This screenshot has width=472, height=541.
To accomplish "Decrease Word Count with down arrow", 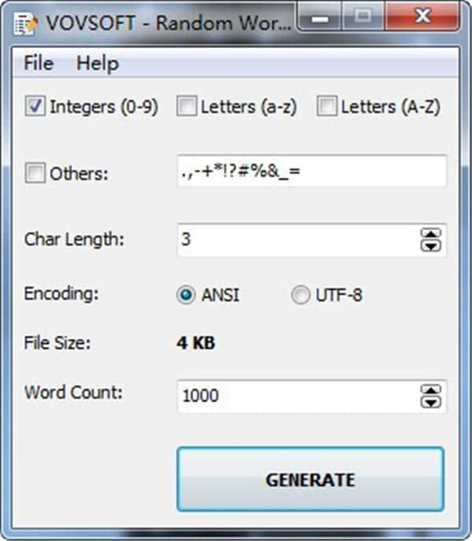I will [x=430, y=402].
